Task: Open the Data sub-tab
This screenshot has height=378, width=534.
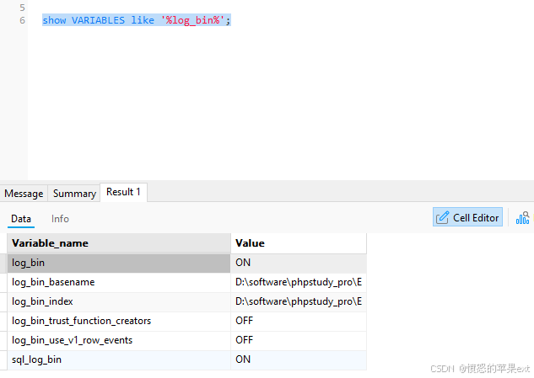Action: tap(21, 219)
